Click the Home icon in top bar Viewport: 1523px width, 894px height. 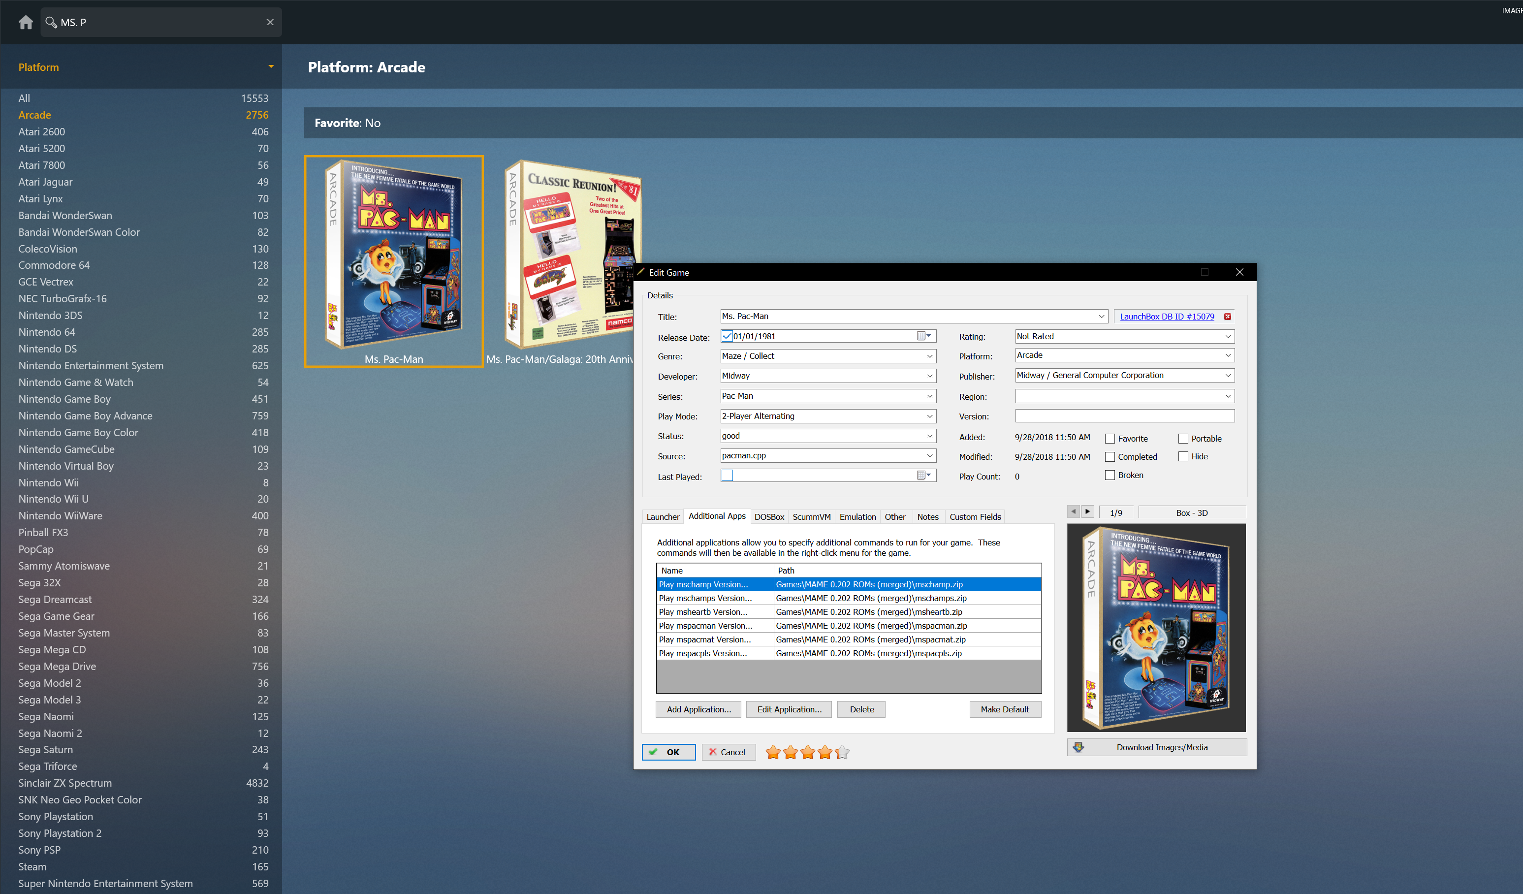point(26,22)
